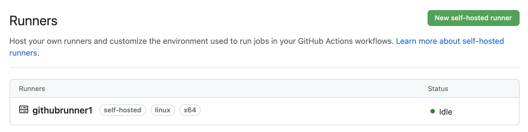The height and width of the screenshot is (132, 528).
Task: Click the word "runners." ending the link
Action: tap(24, 53)
